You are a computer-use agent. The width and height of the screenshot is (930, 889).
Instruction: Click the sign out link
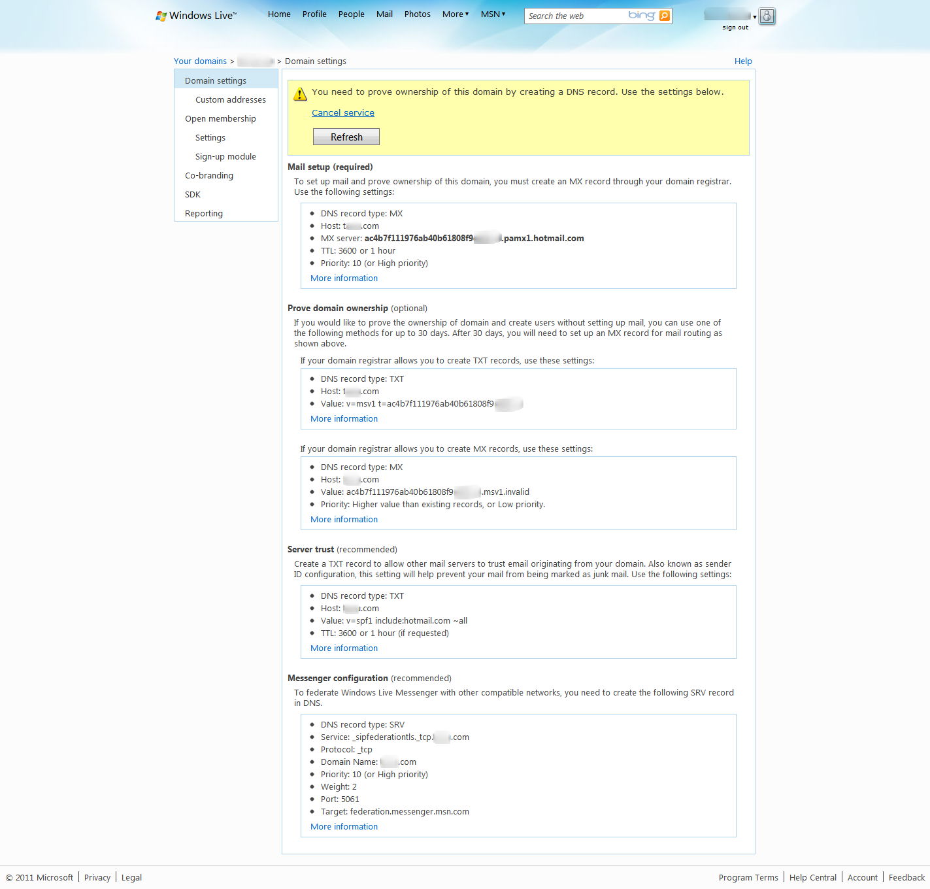(x=735, y=27)
